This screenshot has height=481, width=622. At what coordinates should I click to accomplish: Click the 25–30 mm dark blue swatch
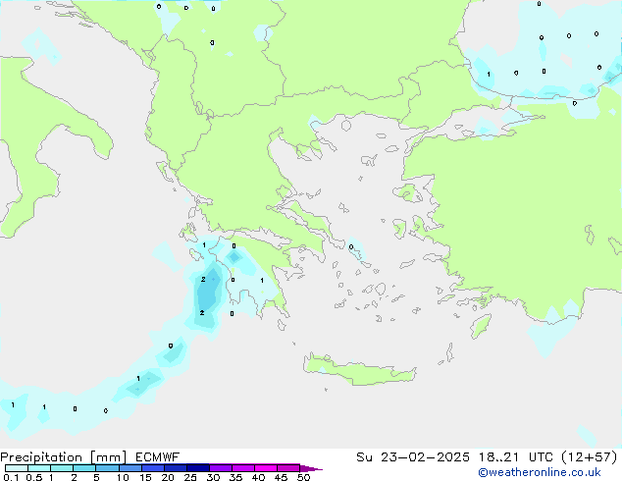pos(198,468)
